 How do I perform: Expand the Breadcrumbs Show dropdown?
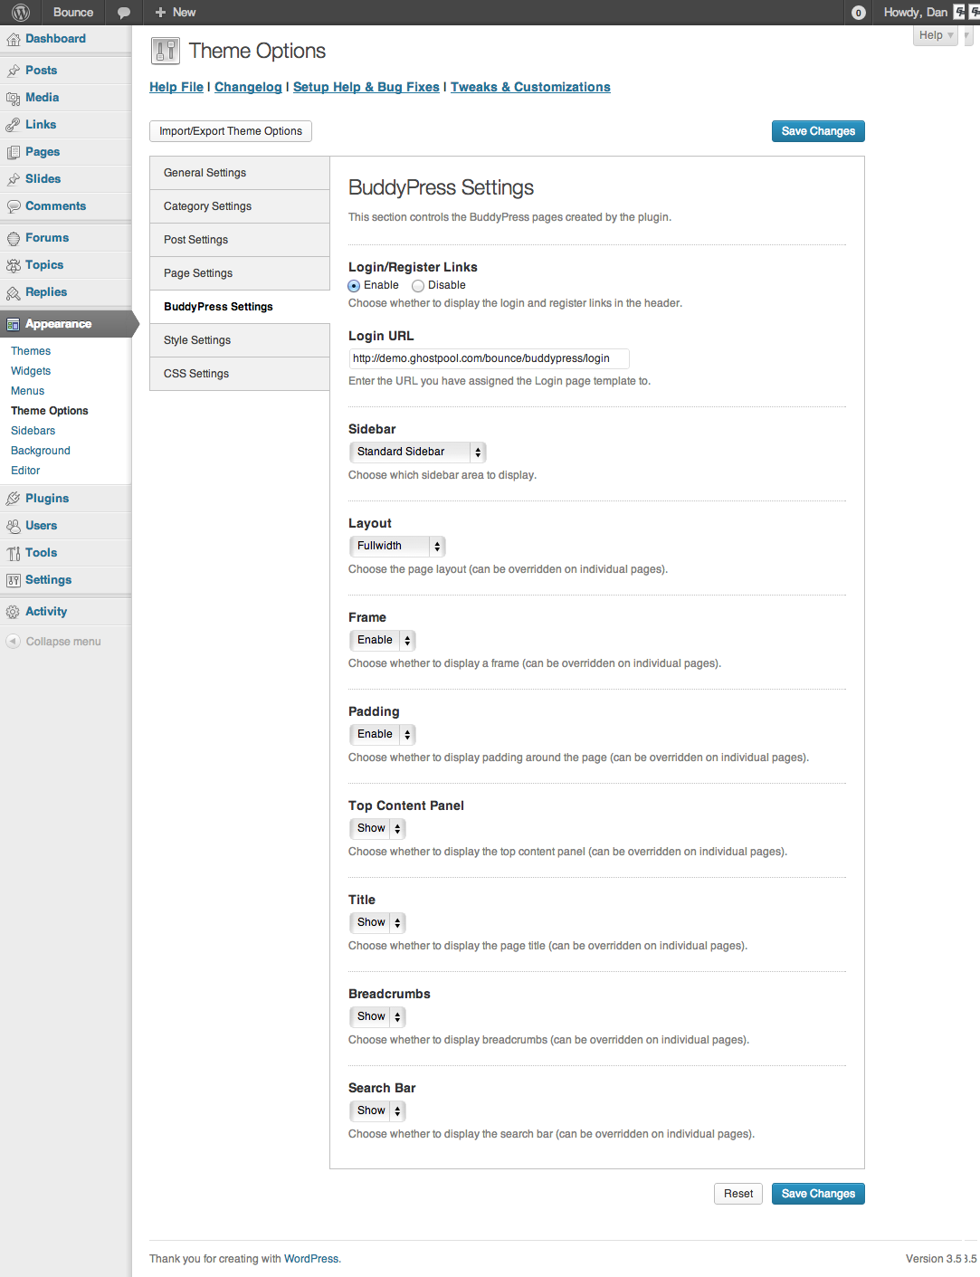[x=377, y=1016]
